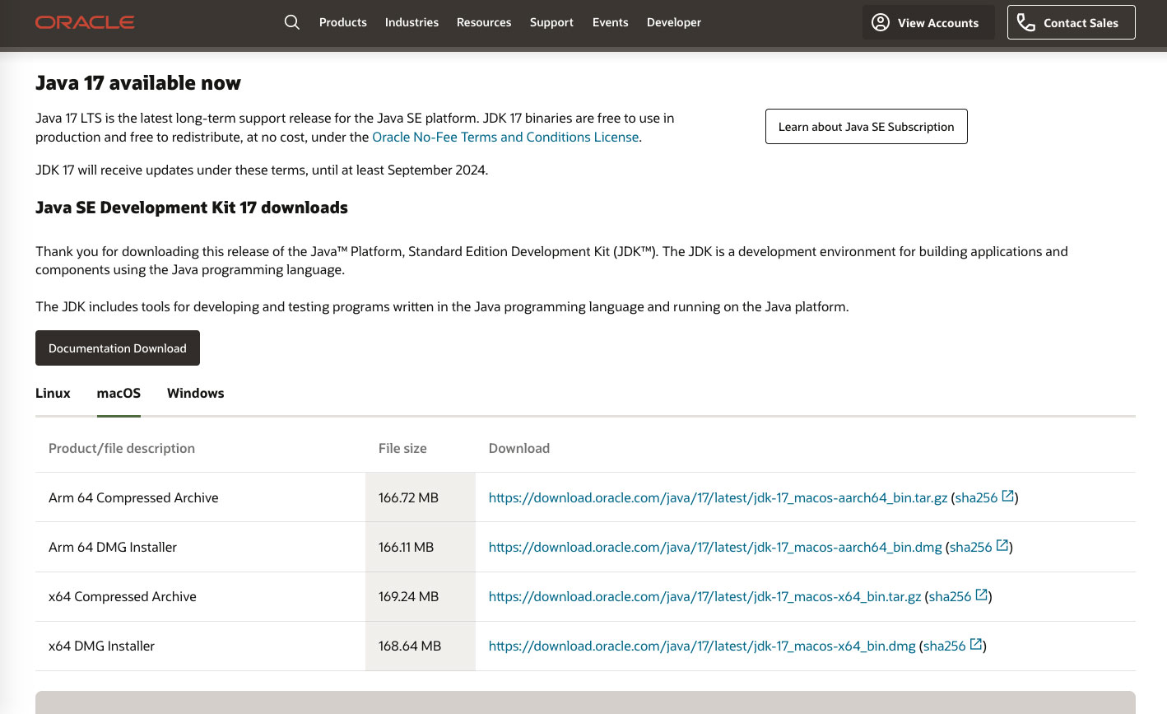1167x714 pixels.
Task: Download jdk-17_macos-x64_bin.dmg link
Action: 702,646
